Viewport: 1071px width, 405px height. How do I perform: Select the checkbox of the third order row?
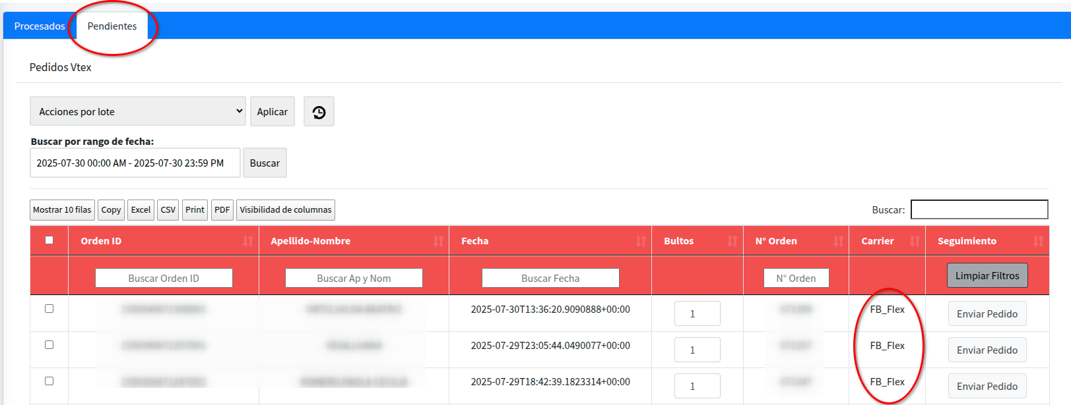[49, 381]
